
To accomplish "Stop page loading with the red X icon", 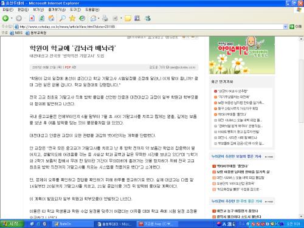I will click(x=32, y=18).
